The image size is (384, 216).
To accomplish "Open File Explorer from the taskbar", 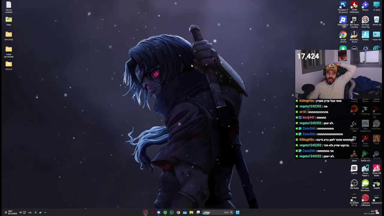I will point(191,212).
